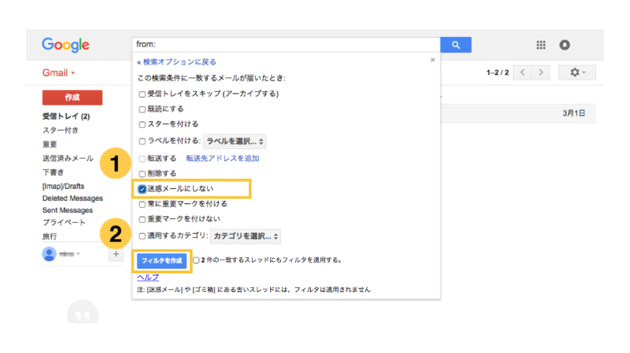Click フィルタを作成 button
Screen dimensions: 630x353
pos(162,261)
